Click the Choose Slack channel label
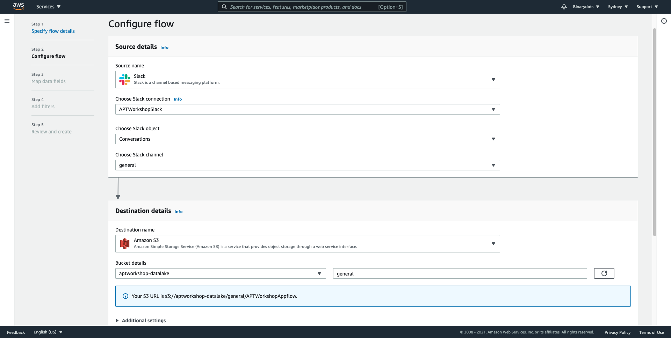The image size is (671, 338). coord(139,155)
